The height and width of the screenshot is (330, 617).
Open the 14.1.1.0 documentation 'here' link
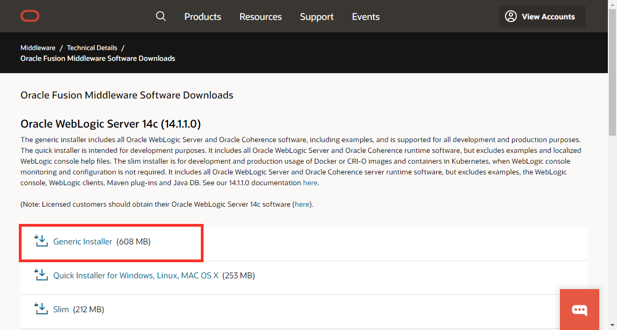[310, 182]
